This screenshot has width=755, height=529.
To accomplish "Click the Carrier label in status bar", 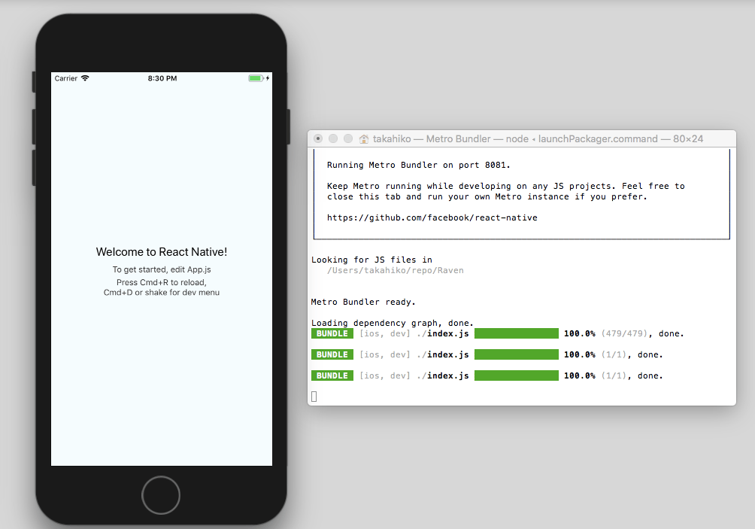I will [x=66, y=78].
